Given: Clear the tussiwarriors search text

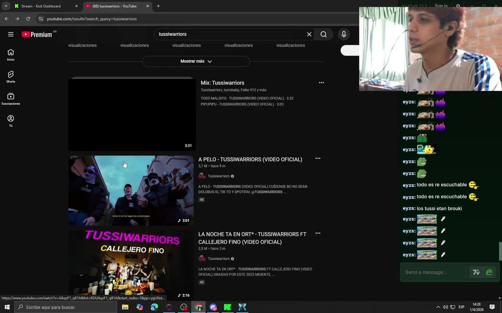Looking at the screenshot, I should 309,34.
